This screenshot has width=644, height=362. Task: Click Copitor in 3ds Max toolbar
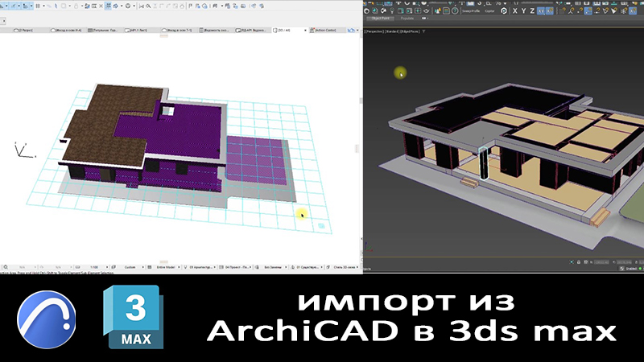489,11
